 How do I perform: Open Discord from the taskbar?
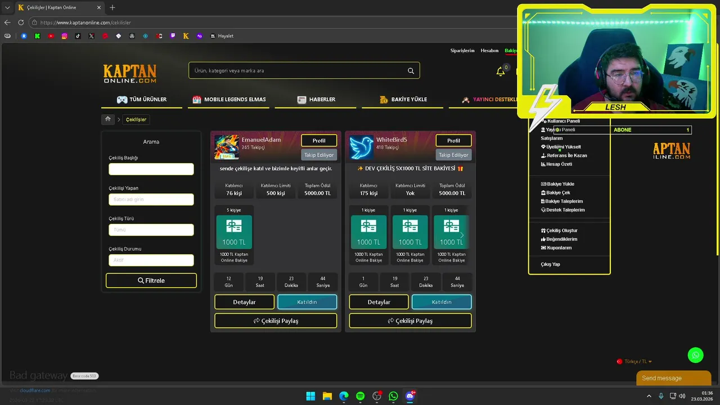410,396
